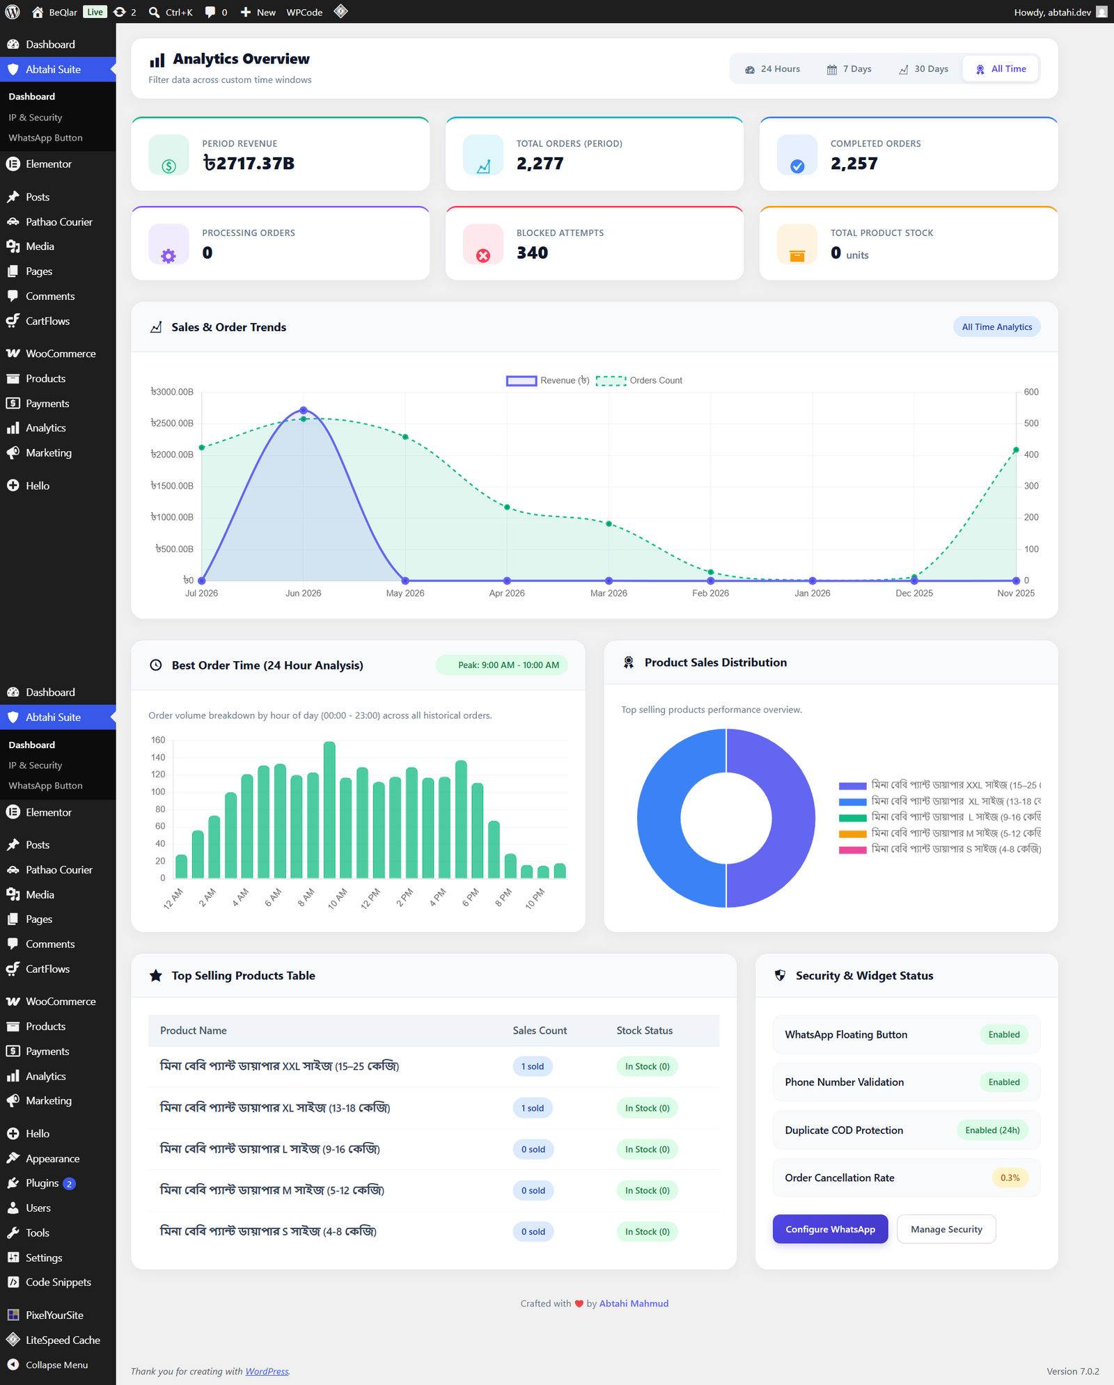1114x1385 pixels.
Task: Expand the New content menu in admin bar
Action: (x=258, y=12)
